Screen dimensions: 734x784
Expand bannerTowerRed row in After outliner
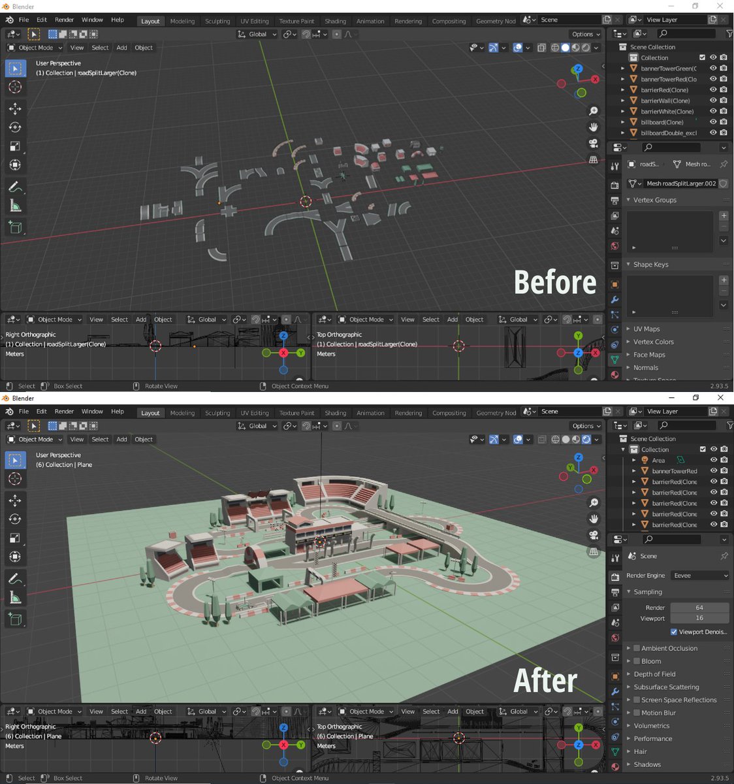pos(634,471)
